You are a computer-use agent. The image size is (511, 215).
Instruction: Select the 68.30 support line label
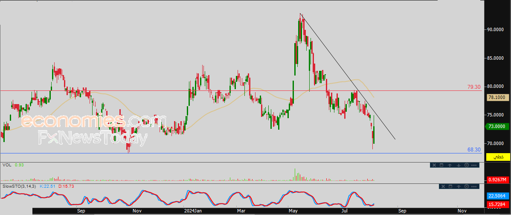coord(474,150)
